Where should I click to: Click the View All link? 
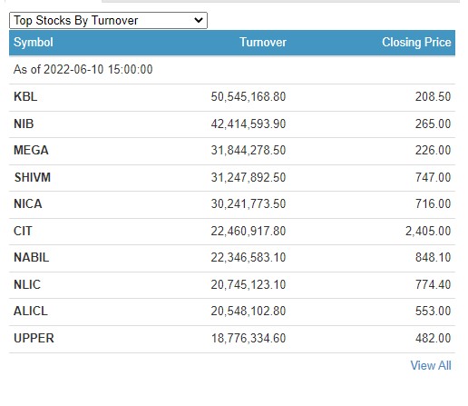pos(431,366)
